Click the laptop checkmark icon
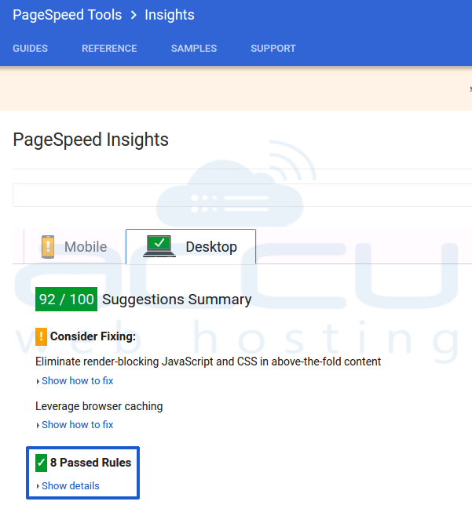 point(159,246)
